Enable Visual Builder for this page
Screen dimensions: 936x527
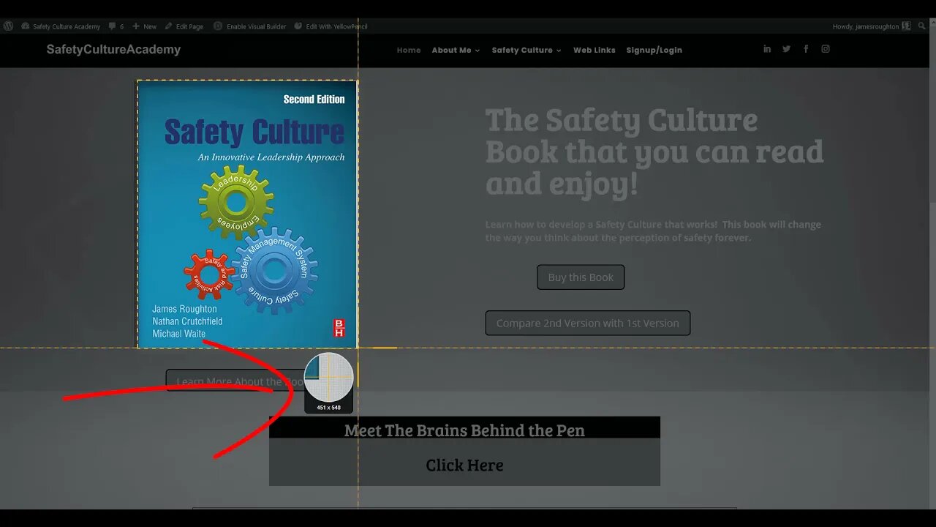tap(250, 26)
